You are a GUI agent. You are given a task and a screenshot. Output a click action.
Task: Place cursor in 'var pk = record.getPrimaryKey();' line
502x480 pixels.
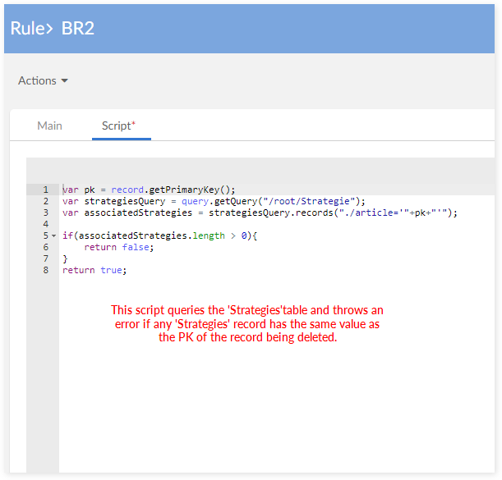[149, 190]
